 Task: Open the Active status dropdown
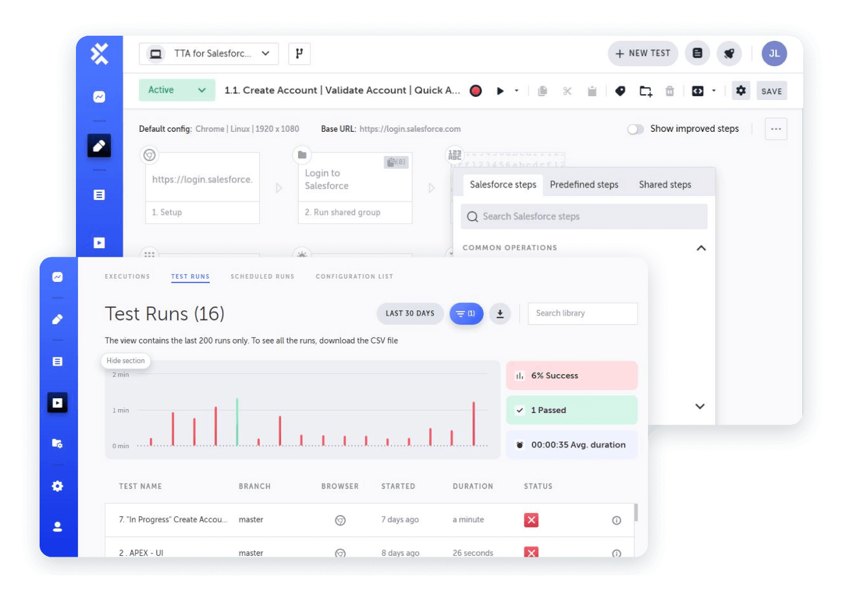177,90
